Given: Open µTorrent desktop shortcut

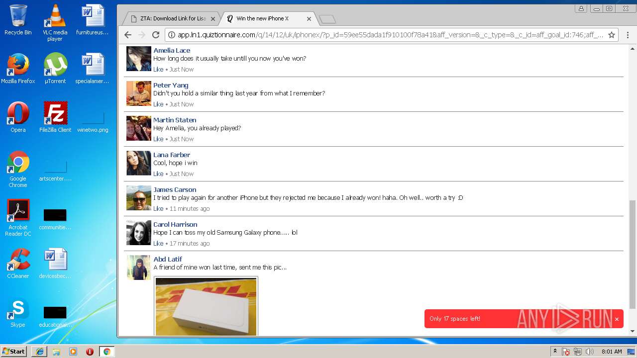Looking at the screenshot, I should click(55, 69).
